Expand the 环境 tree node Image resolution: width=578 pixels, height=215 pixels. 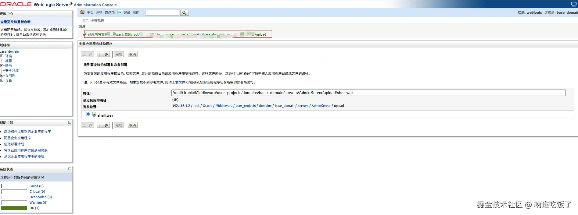pyautogui.click(x=2, y=56)
